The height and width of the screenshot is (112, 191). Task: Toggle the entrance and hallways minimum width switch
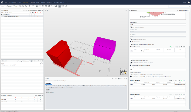[x=131, y=44]
